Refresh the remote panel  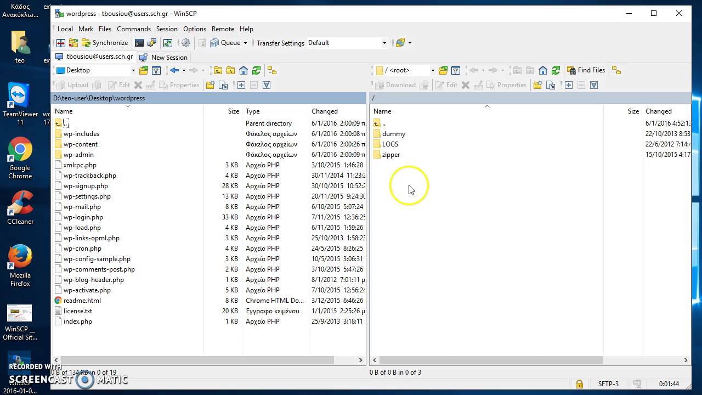556,70
